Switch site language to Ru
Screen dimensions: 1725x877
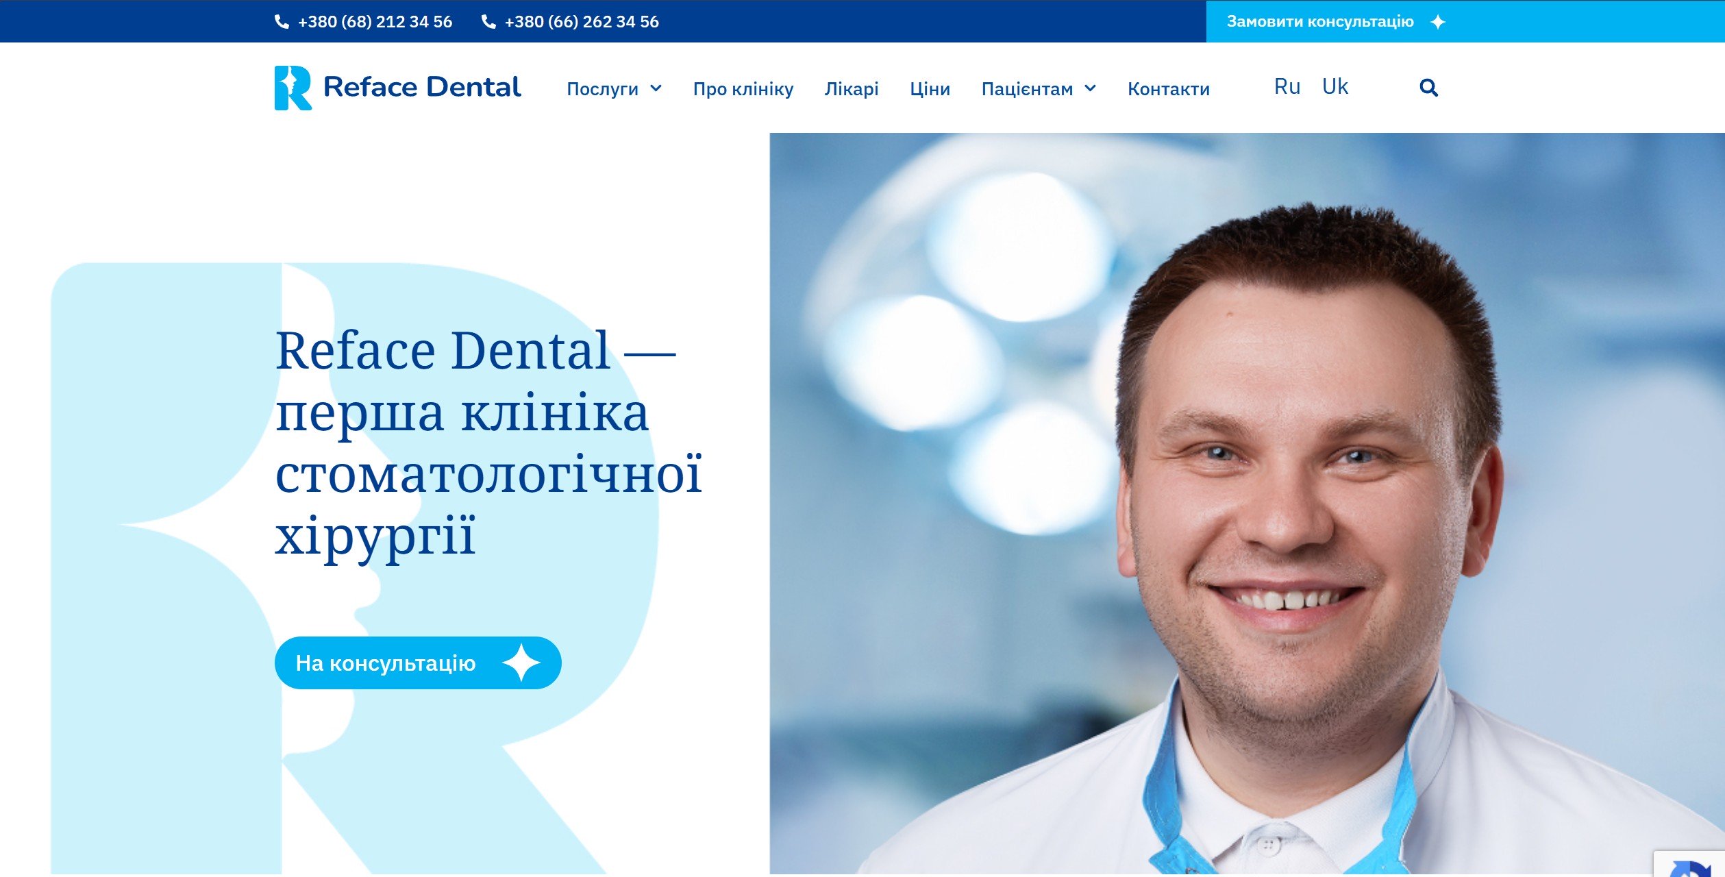pyautogui.click(x=1287, y=87)
